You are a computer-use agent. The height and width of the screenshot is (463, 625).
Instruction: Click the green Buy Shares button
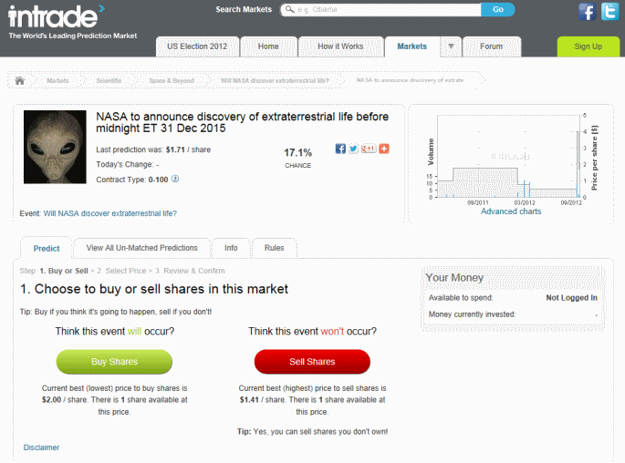coord(114,362)
